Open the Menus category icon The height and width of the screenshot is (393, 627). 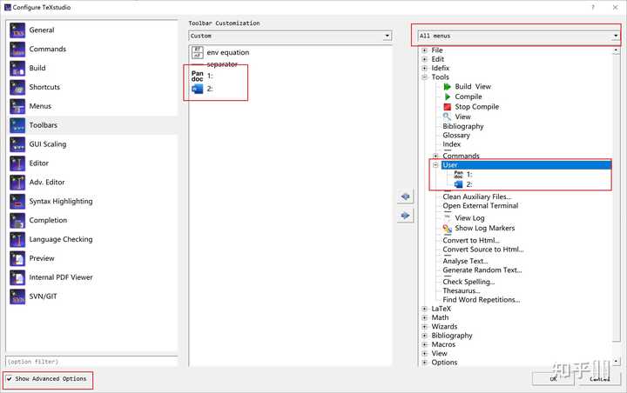coord(17,106)
